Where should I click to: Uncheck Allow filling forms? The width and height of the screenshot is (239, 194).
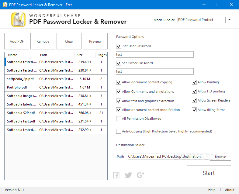pyautogui.click(x=194, y=110)
